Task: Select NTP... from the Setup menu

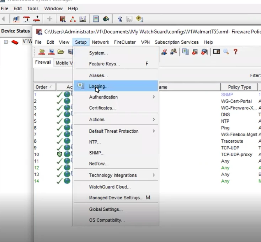Action: coord(116,142)
